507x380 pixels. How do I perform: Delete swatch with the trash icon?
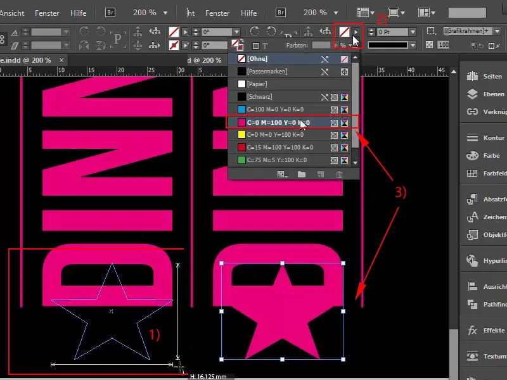[339, 175]
